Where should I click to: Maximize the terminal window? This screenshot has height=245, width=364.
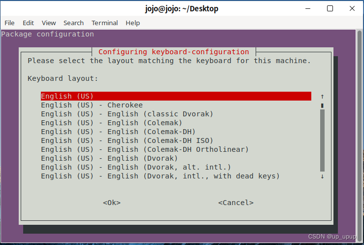point(330,8)
